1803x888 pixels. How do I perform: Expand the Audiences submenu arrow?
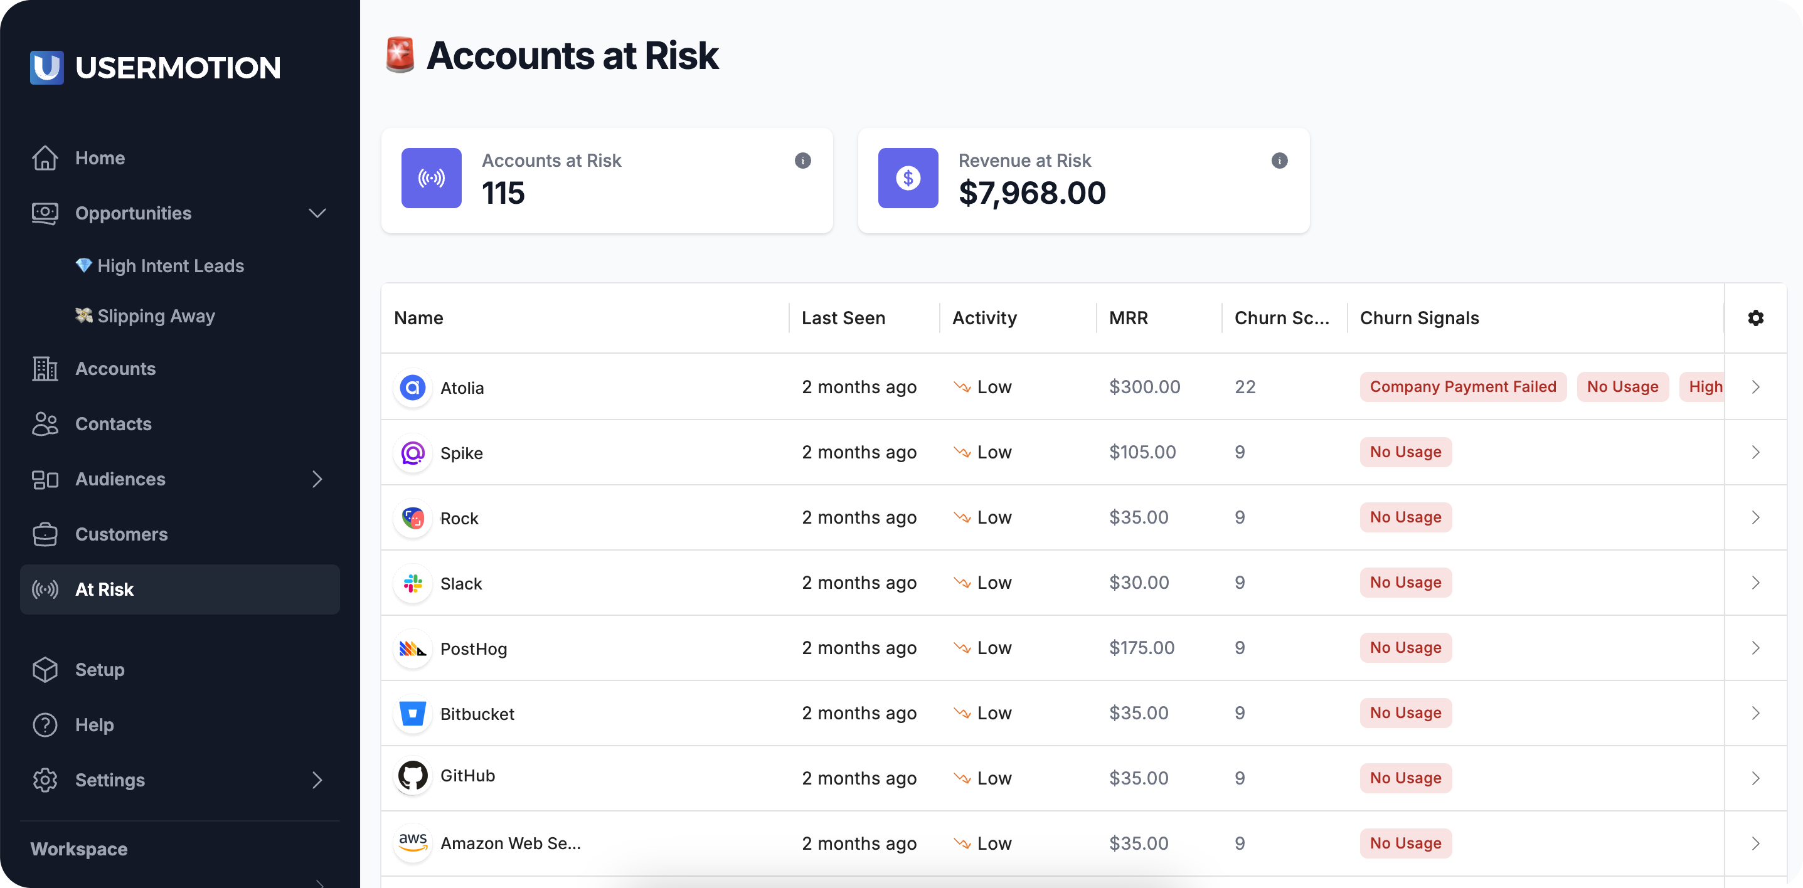point(317,479)
